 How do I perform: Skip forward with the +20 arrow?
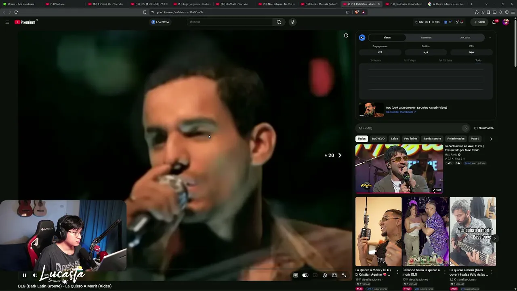click(340, 155)
